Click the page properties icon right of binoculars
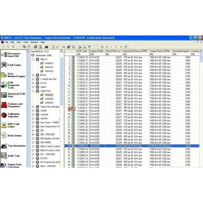The image size is (203, 203). click(53, 47)
